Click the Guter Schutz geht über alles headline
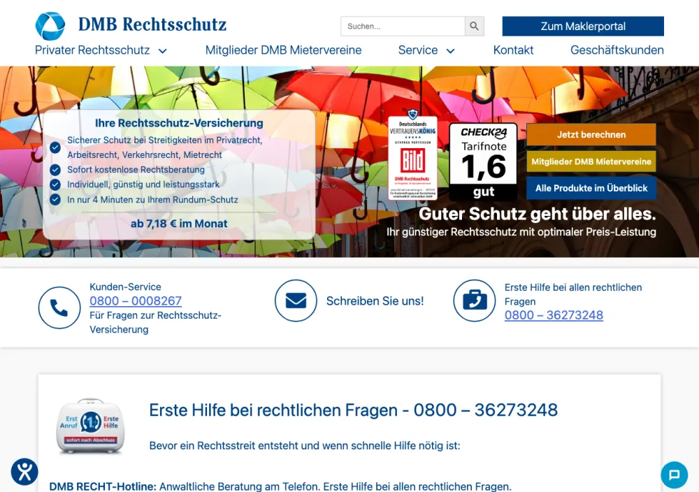This screenshot has height=492, width=699. click(537, 214)
